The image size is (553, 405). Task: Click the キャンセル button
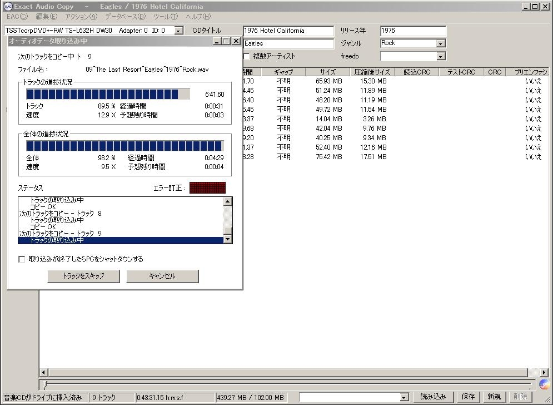(162, 276)
